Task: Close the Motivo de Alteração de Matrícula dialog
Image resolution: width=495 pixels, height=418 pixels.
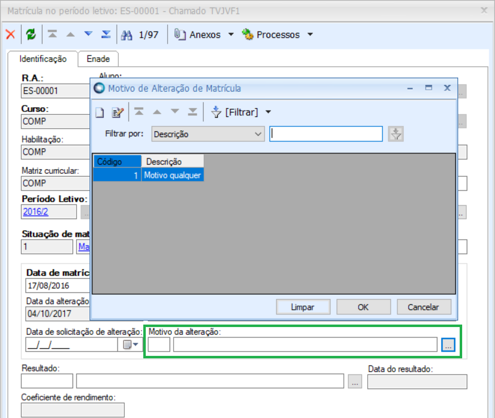Action: click(447, 88)
